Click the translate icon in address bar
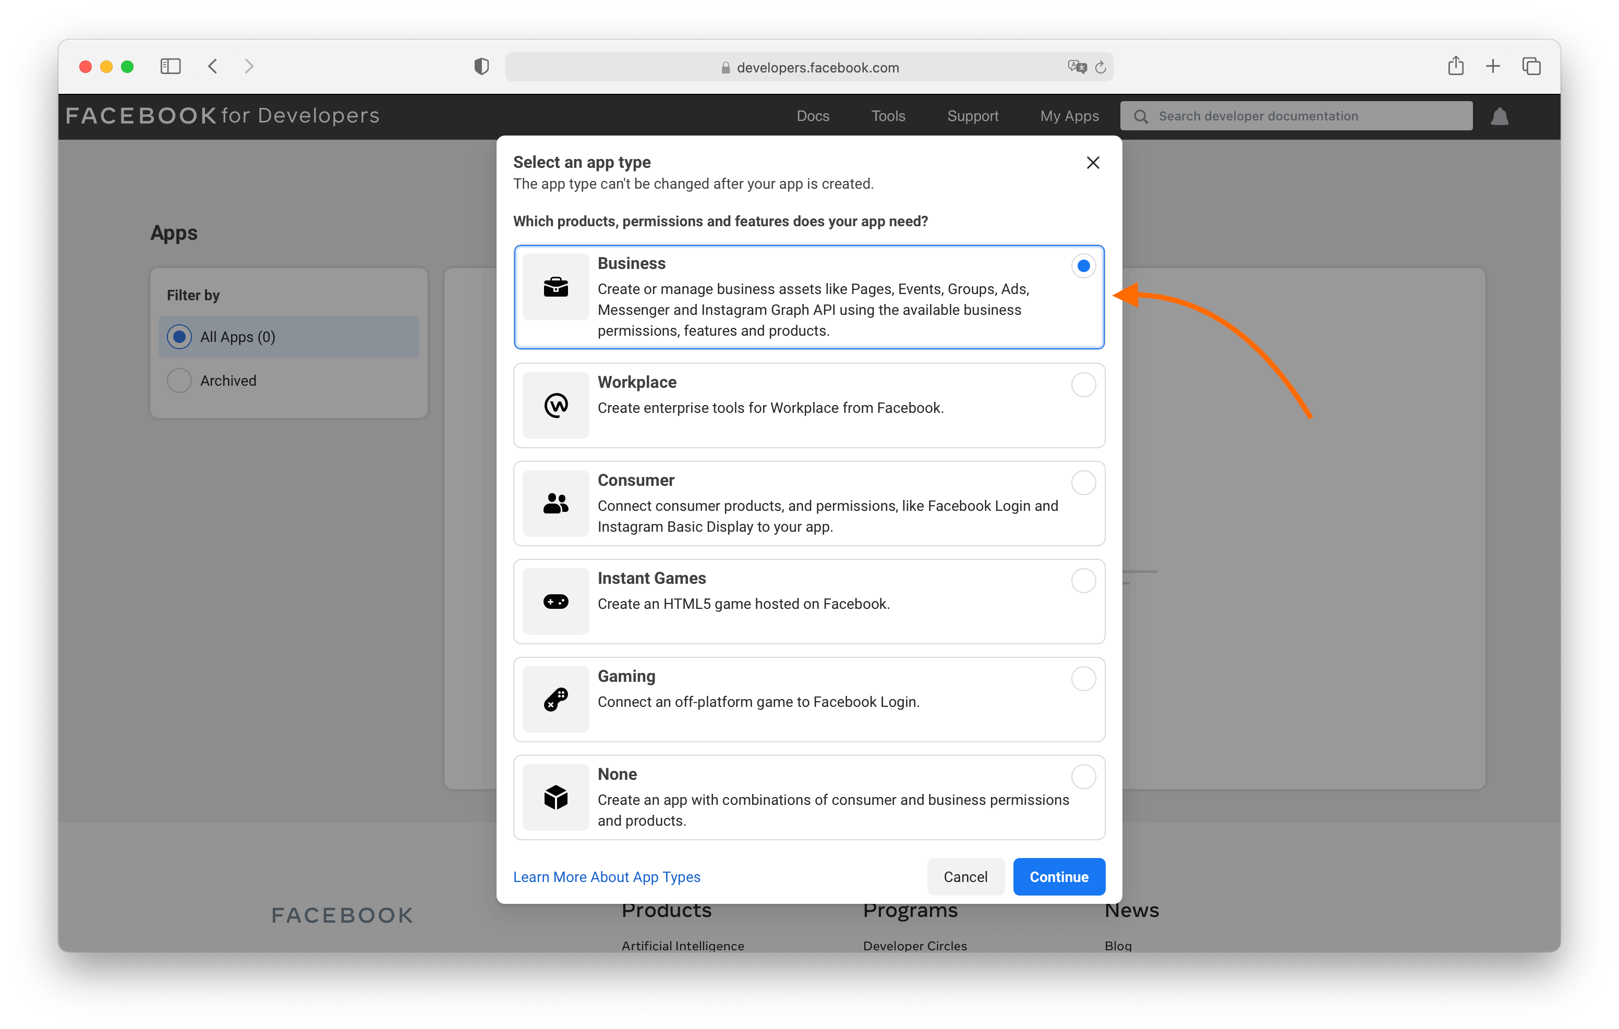 point(1077,67)
